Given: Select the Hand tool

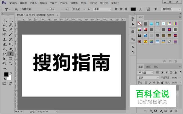Looking at the screenshot, I should (x=4, y=64).
